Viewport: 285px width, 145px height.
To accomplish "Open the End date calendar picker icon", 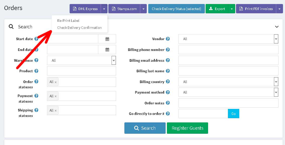I will [x=107, y=50].
